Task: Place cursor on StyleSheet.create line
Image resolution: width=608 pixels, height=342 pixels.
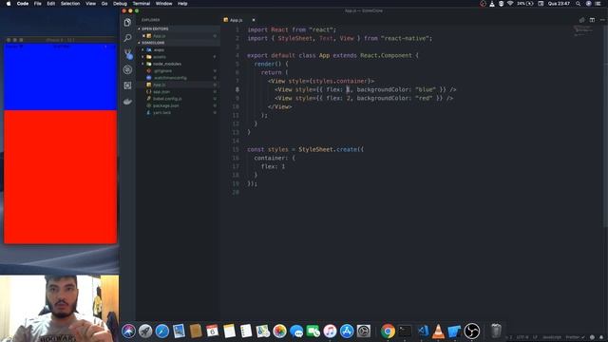Action: (x=306, y=149)
